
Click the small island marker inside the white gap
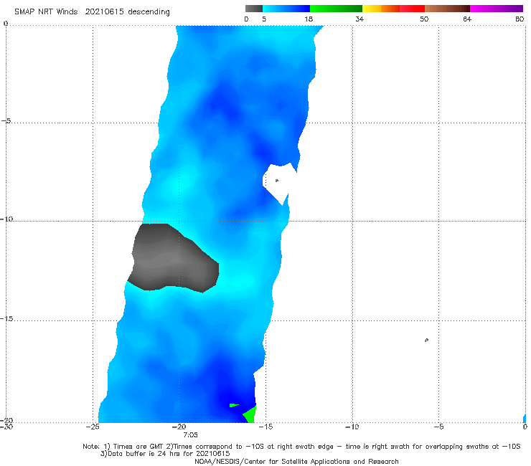point(277,181)
